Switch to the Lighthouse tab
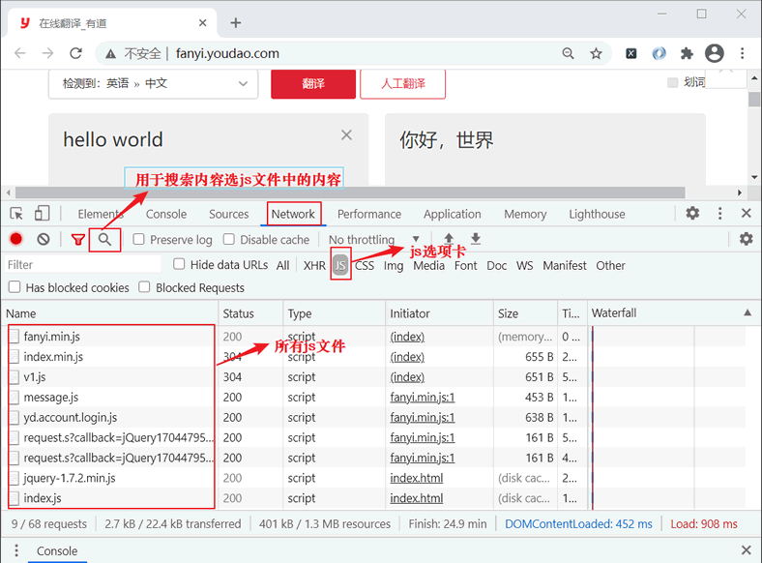 coord(597,214)
